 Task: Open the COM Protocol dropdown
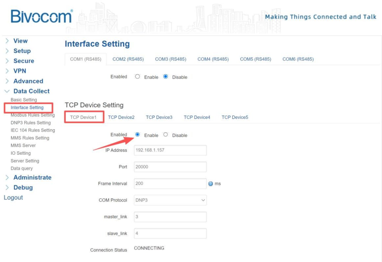(x=170, y=200)
